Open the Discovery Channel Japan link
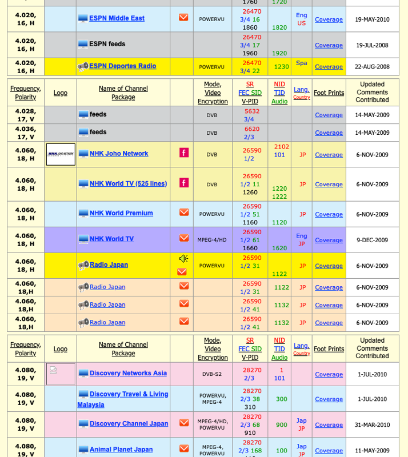The width and height of the screenshot is (408, 457). 129,423
